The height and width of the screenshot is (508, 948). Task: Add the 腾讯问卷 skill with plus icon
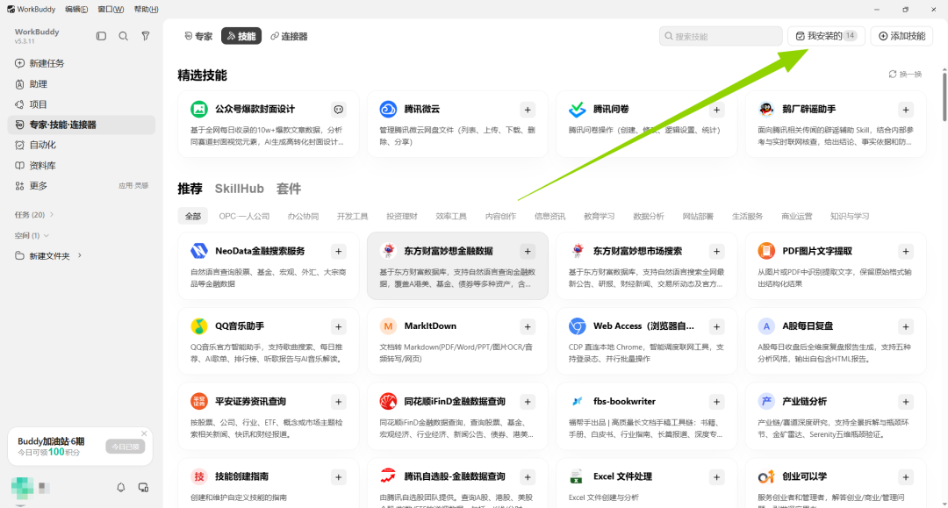716,110
